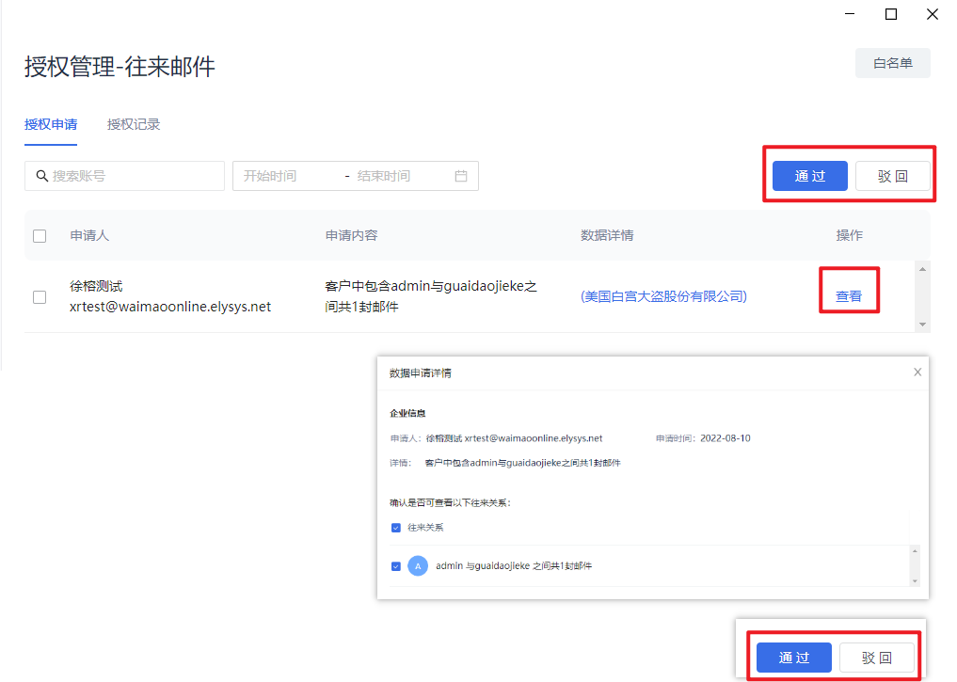Click 查看 to view the application
The width and height of the screenshot is (957, 682).
click(x=849, y=296)
